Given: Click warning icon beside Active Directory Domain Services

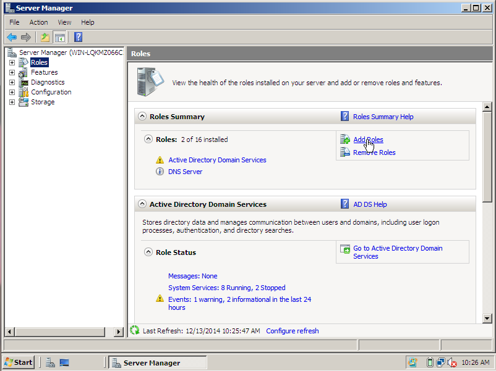Looking at the screenshot, I should pyautogui.click(x=160, y=160).
